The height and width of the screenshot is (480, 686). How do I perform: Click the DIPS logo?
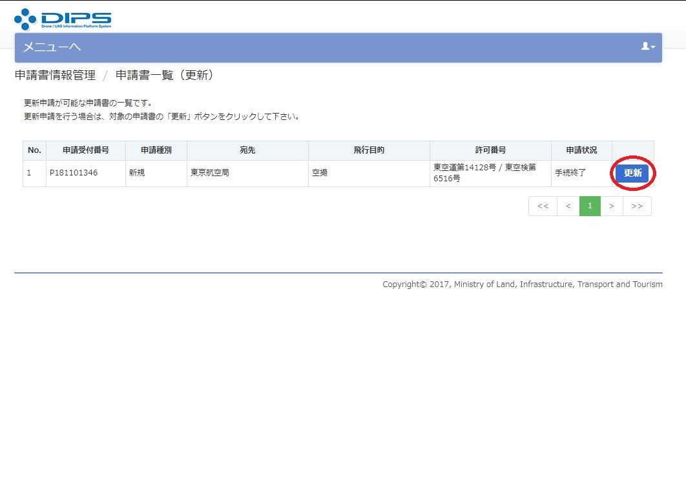tap(63, 19)
